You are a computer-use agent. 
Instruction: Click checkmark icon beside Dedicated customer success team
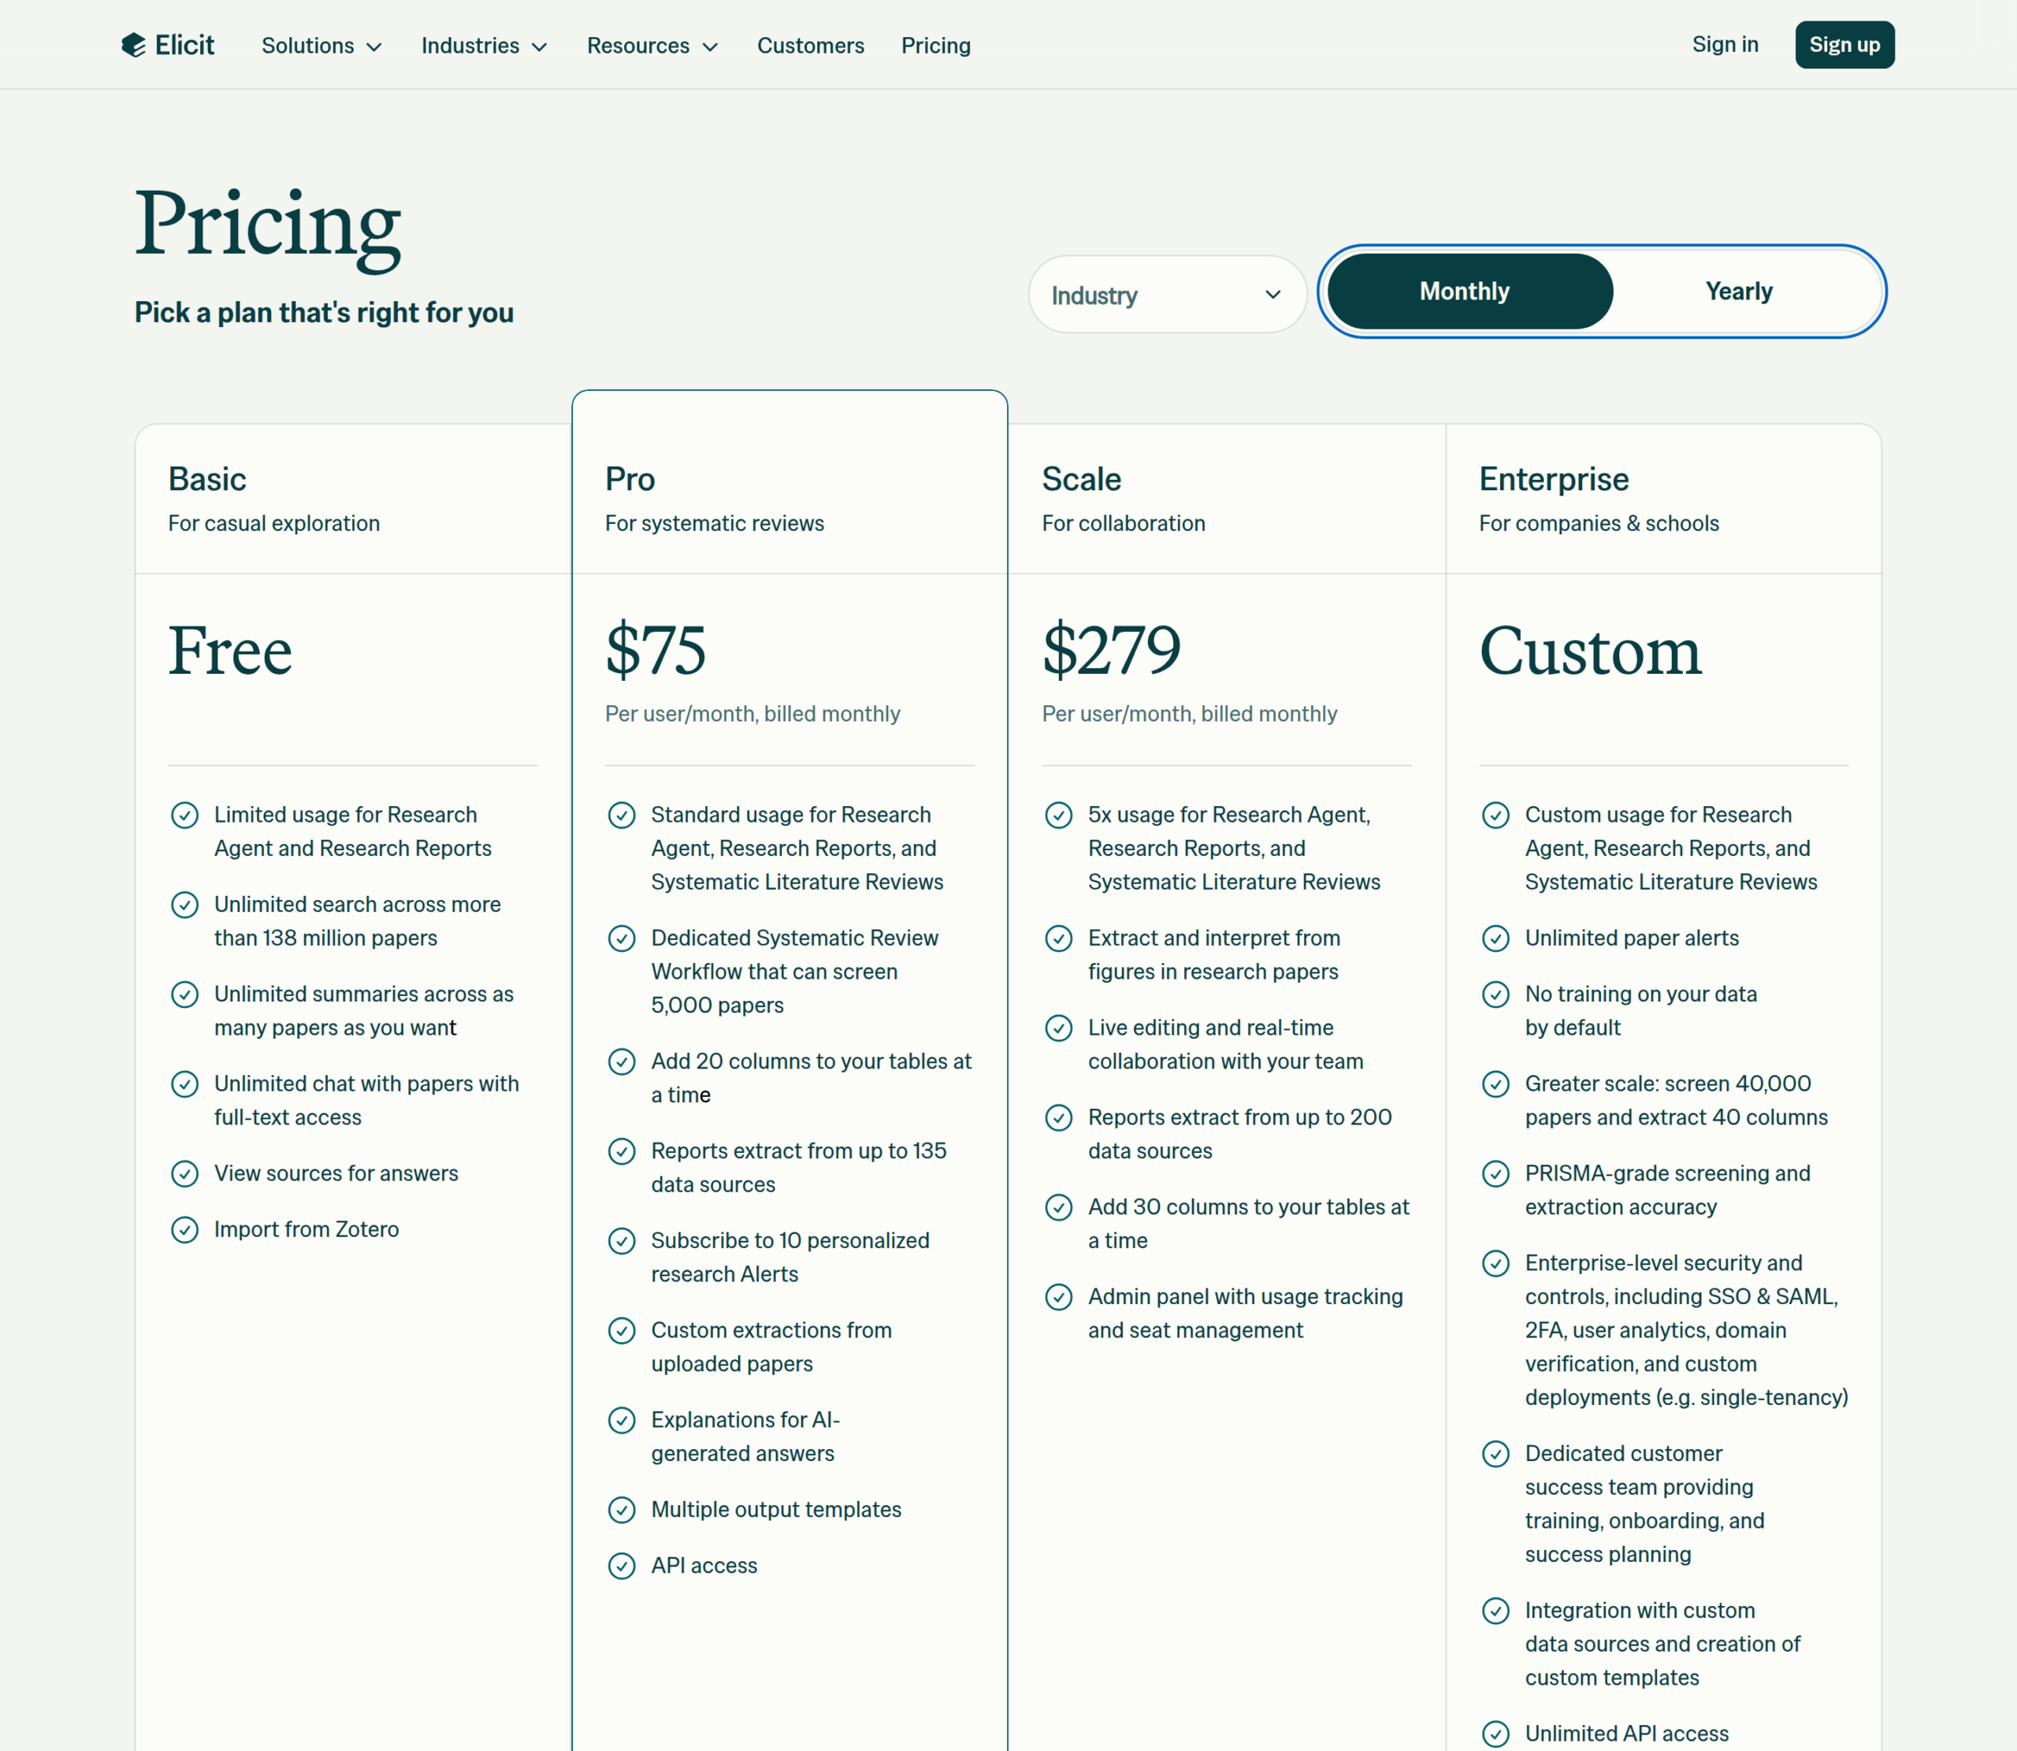coord(1495,1454)
